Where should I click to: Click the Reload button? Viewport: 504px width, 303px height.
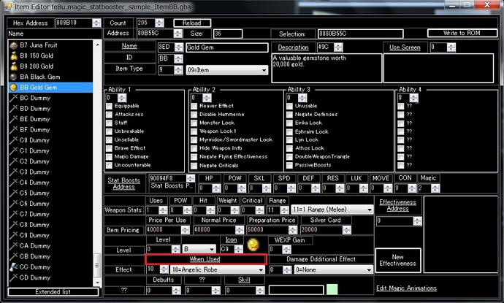(191, 23)
